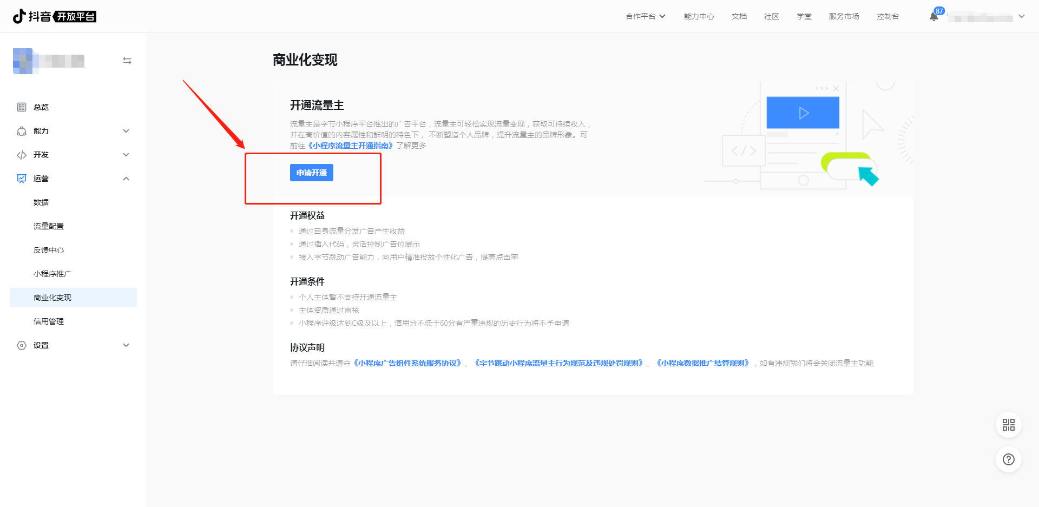Open the 字节跳动小程序流量主行为规范及违规处罚规则 link
Screen dimensions: 1039x507
click(560, 363)
